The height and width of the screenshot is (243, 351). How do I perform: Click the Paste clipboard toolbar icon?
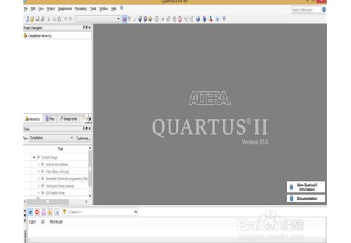coord(60,19)
